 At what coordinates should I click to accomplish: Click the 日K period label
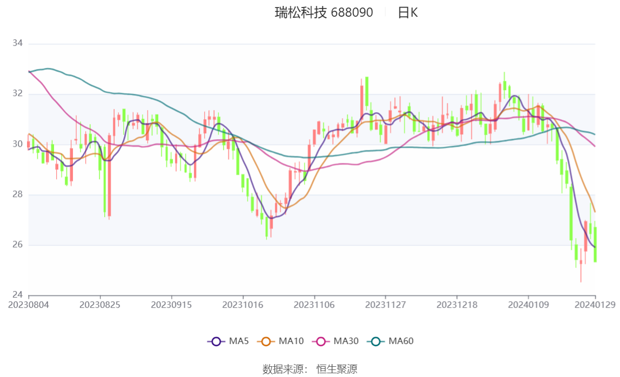tap(408, 12)
